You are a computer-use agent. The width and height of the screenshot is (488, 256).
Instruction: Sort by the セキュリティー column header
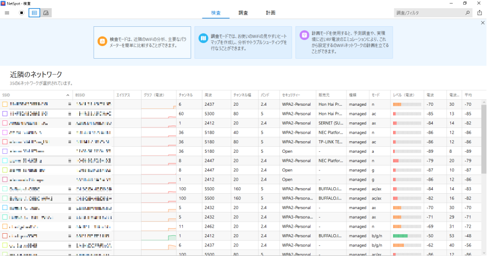tap(298, 95)
